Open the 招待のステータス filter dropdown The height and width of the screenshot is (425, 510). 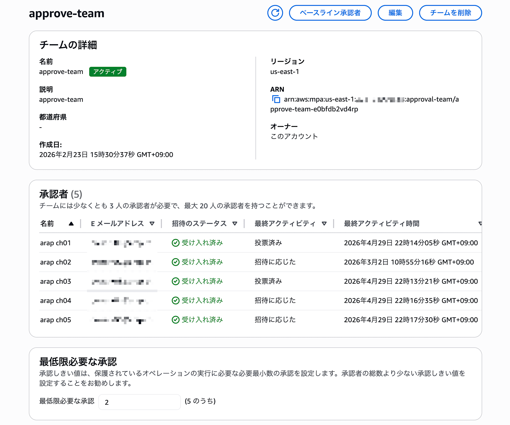(235, 223)
